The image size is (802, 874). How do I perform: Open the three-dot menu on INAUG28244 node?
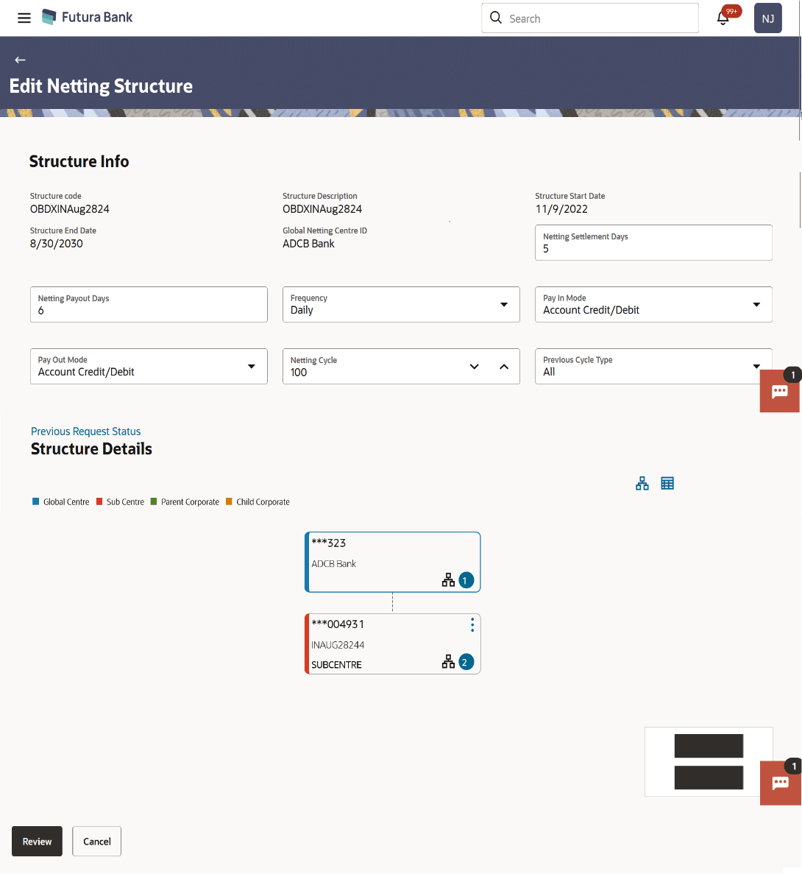pos(472,625)
